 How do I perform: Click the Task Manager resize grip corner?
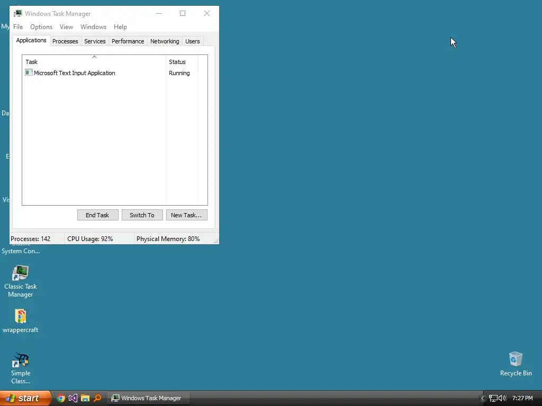point(216,241)
